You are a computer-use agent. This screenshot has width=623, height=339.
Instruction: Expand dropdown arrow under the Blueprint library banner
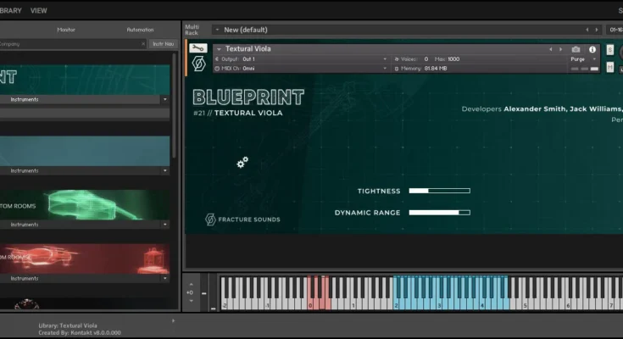pyautogui.click(x=165, y=99)
